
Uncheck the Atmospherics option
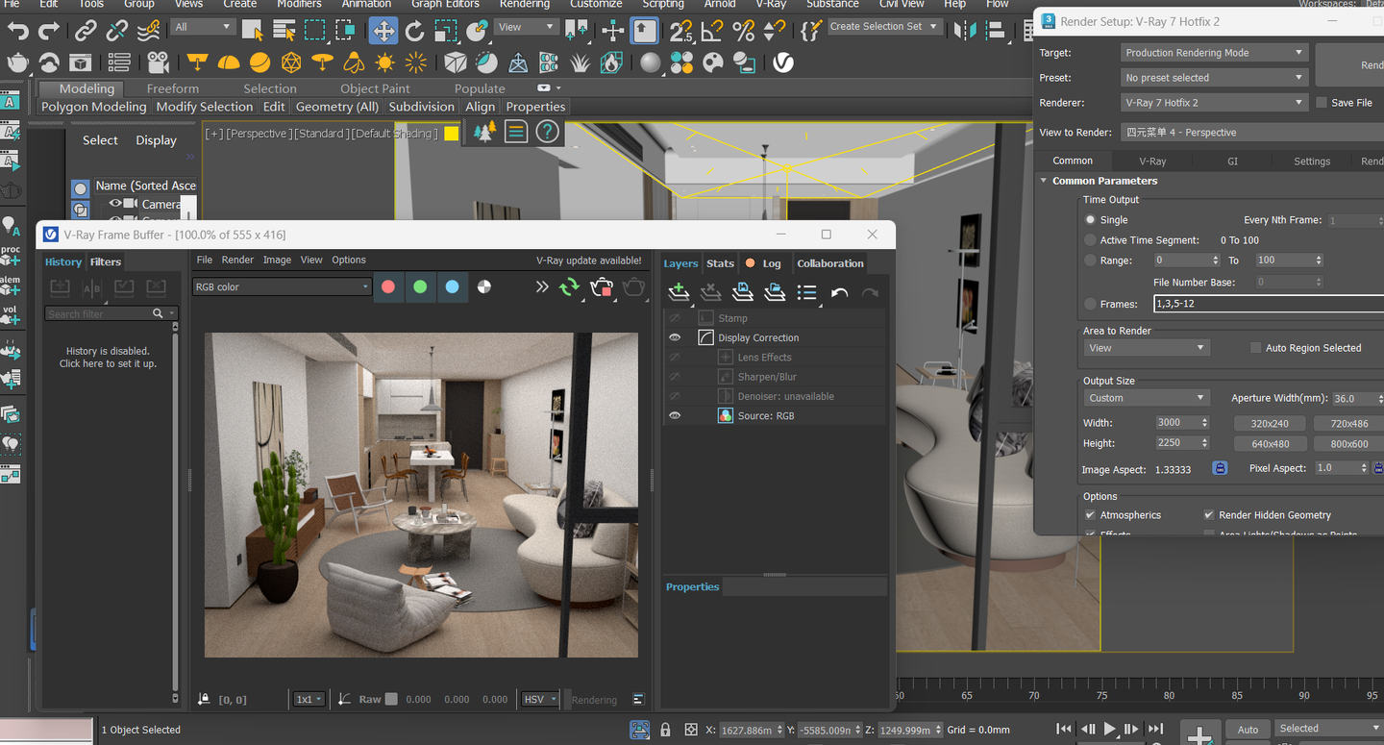(1090, 515)
